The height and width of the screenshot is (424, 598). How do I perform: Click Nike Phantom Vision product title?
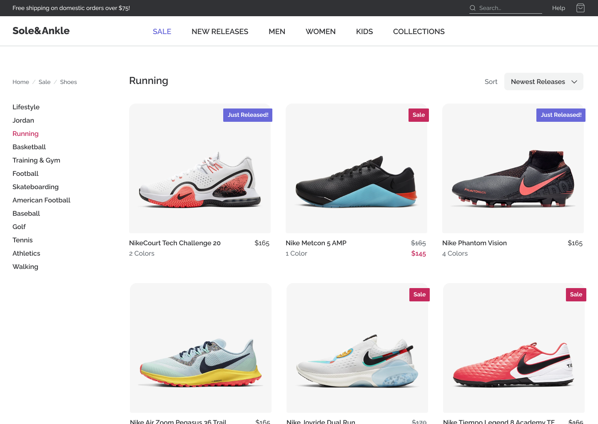pyautogui.click(x=474, y=243)
